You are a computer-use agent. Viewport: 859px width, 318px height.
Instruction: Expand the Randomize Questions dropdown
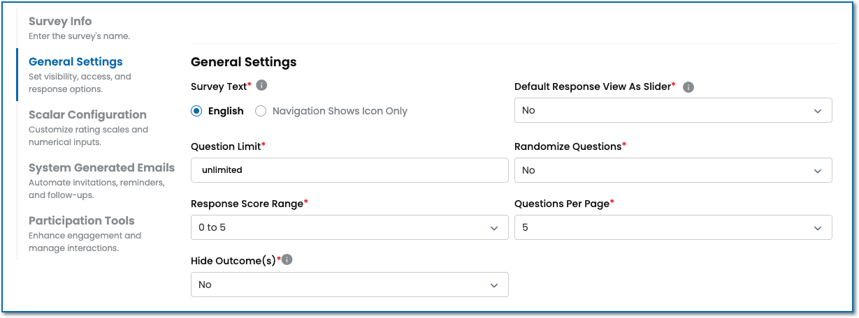pyautogui.click(x=672, y=170)
